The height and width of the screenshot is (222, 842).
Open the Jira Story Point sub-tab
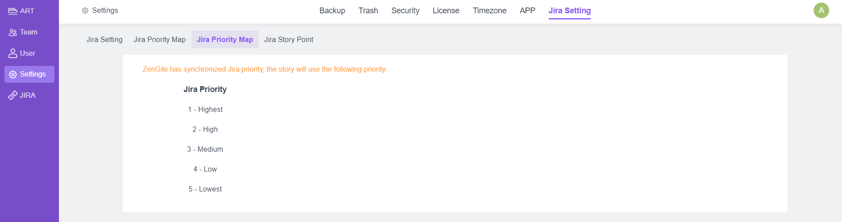point(288,39)
